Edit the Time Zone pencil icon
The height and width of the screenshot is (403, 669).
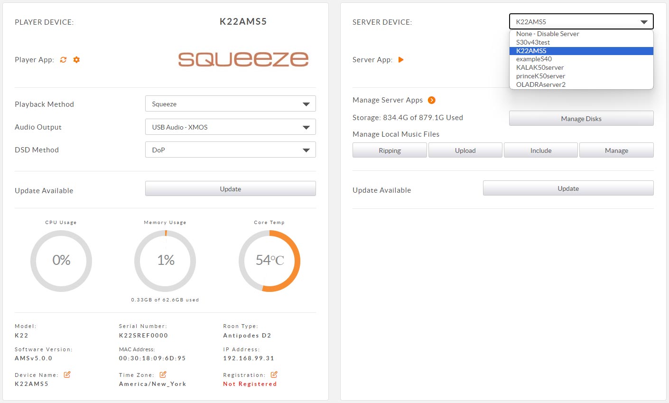pos(163,375)
